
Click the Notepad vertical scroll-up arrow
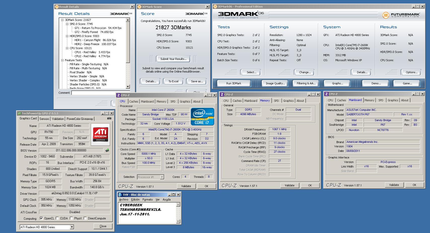pyautogui.click(x=178, y=205)
